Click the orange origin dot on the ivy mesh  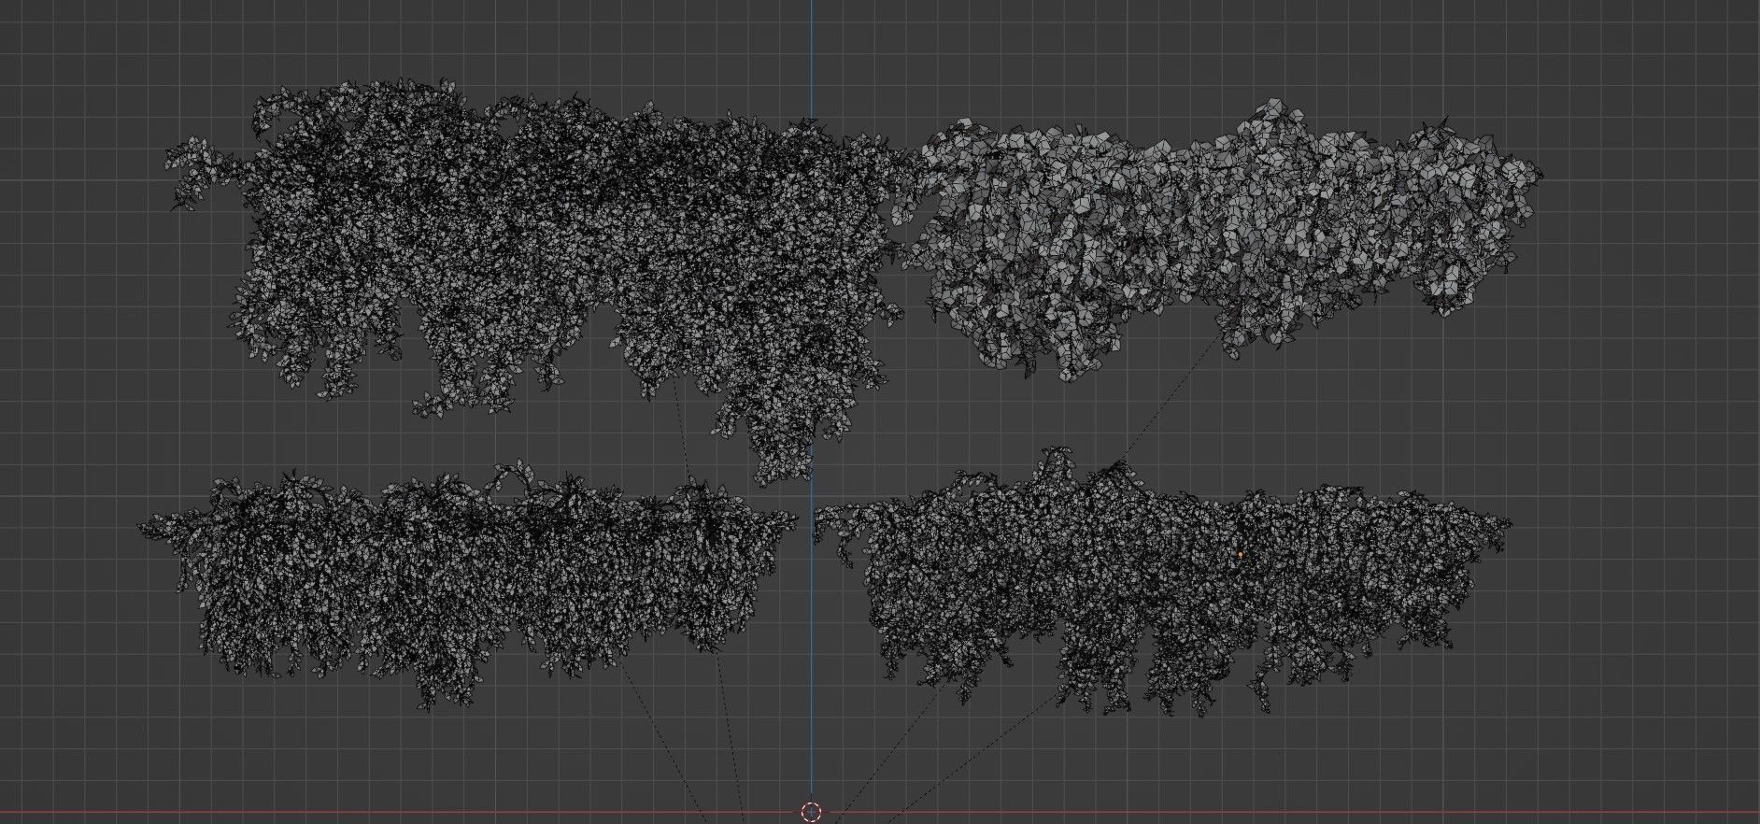(x=1241, y=555)
